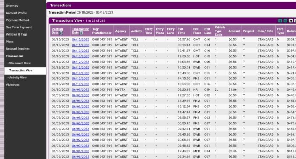The image size is (296, 159).
Task: Open 06/02/2023 transaction date link
Action: pos(80,140)
